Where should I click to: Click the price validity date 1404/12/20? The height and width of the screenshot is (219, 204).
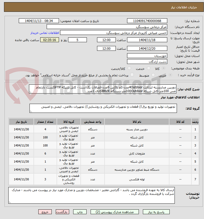[147, 48]
